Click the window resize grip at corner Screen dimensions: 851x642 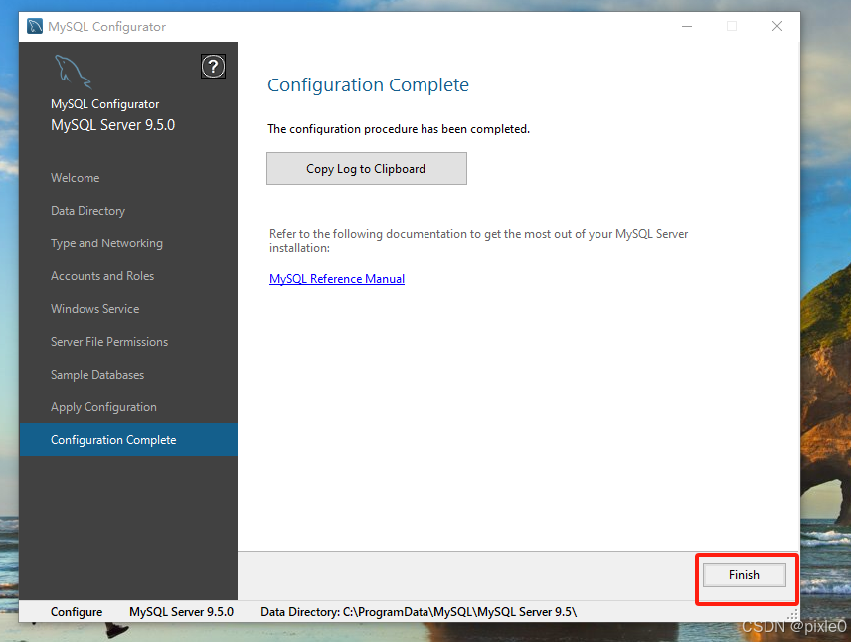coord(793,615)
